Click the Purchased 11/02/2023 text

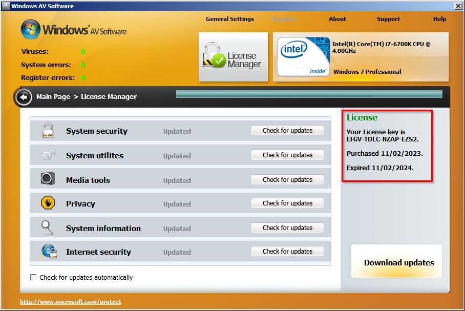[385, 153]
